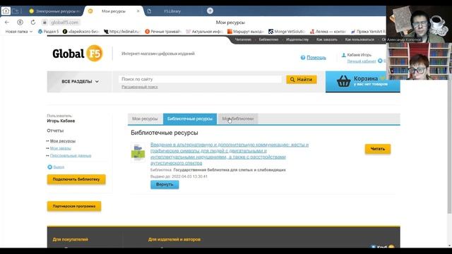The image size is (452, 254).
Task: Click the browser back arrow
Action: [7, 22]
